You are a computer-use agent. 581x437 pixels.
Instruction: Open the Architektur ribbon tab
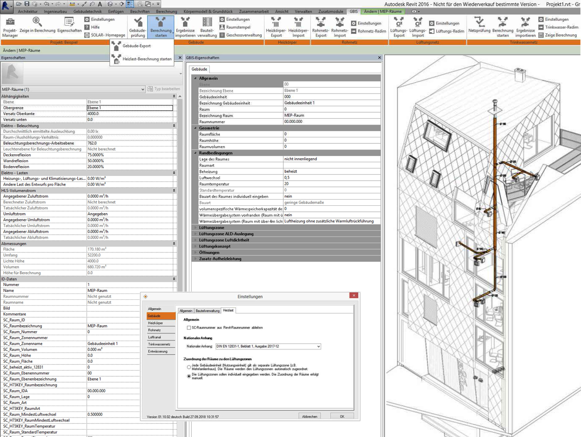point(28,12)
